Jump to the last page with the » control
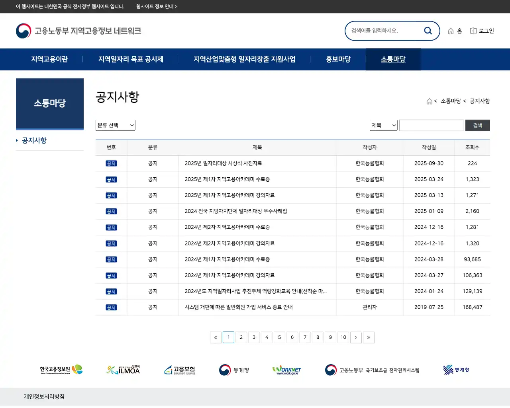This screenshot has width=510, height=408. point(369,337)
